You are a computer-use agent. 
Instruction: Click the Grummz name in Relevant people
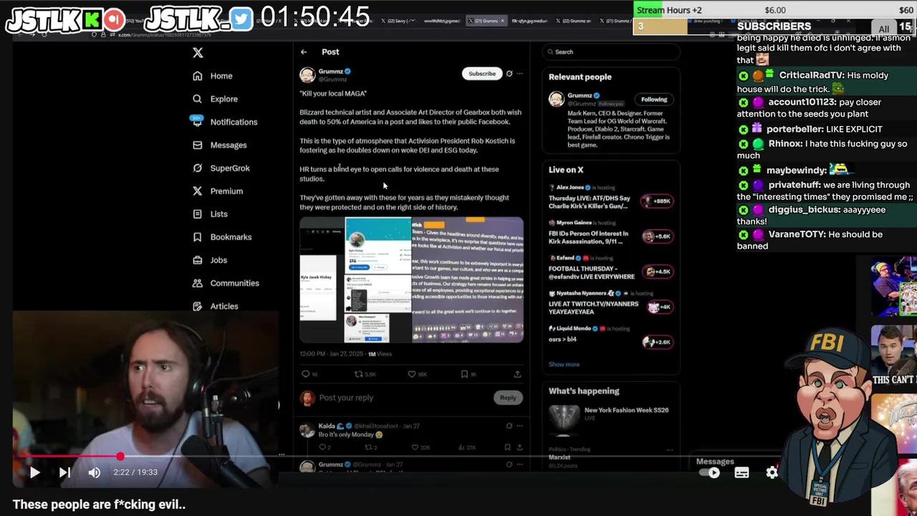(580, 95)
